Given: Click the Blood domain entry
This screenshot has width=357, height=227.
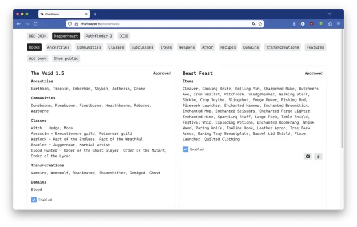Looking at the screenshot, I should pos(37,189).
